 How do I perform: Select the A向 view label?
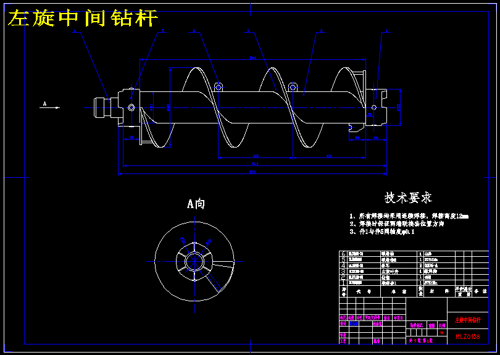196,204
